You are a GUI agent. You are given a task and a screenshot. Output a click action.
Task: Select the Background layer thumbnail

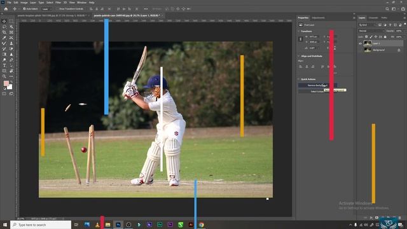click(x=368, y=50)
